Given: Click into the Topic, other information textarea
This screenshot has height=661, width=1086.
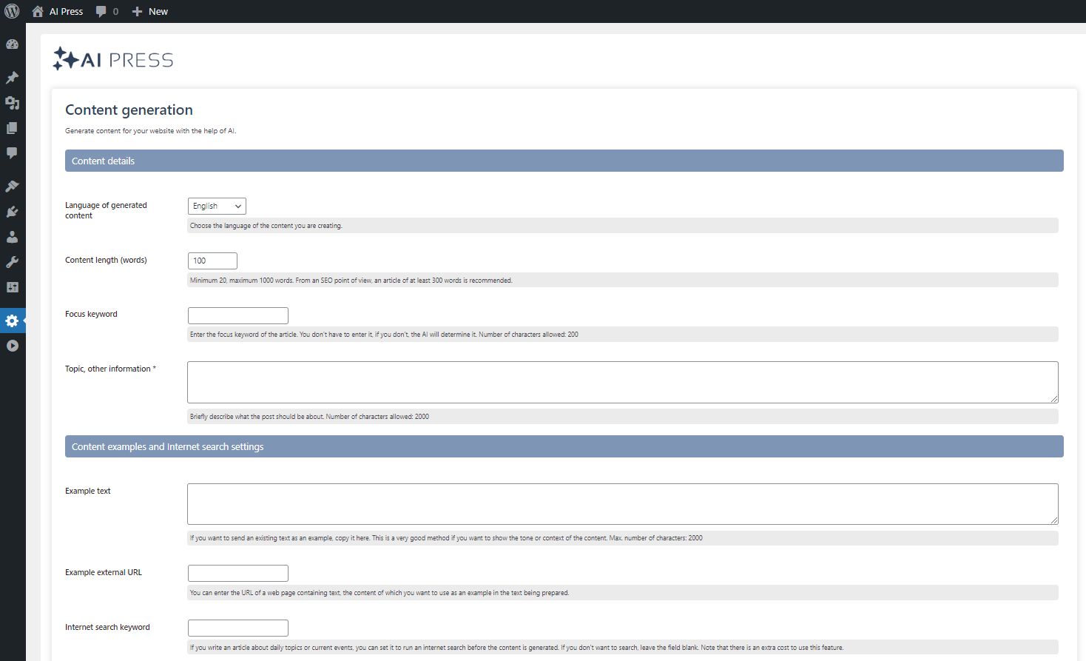Looking at the screenshot, I should click(x=622, y=382).
